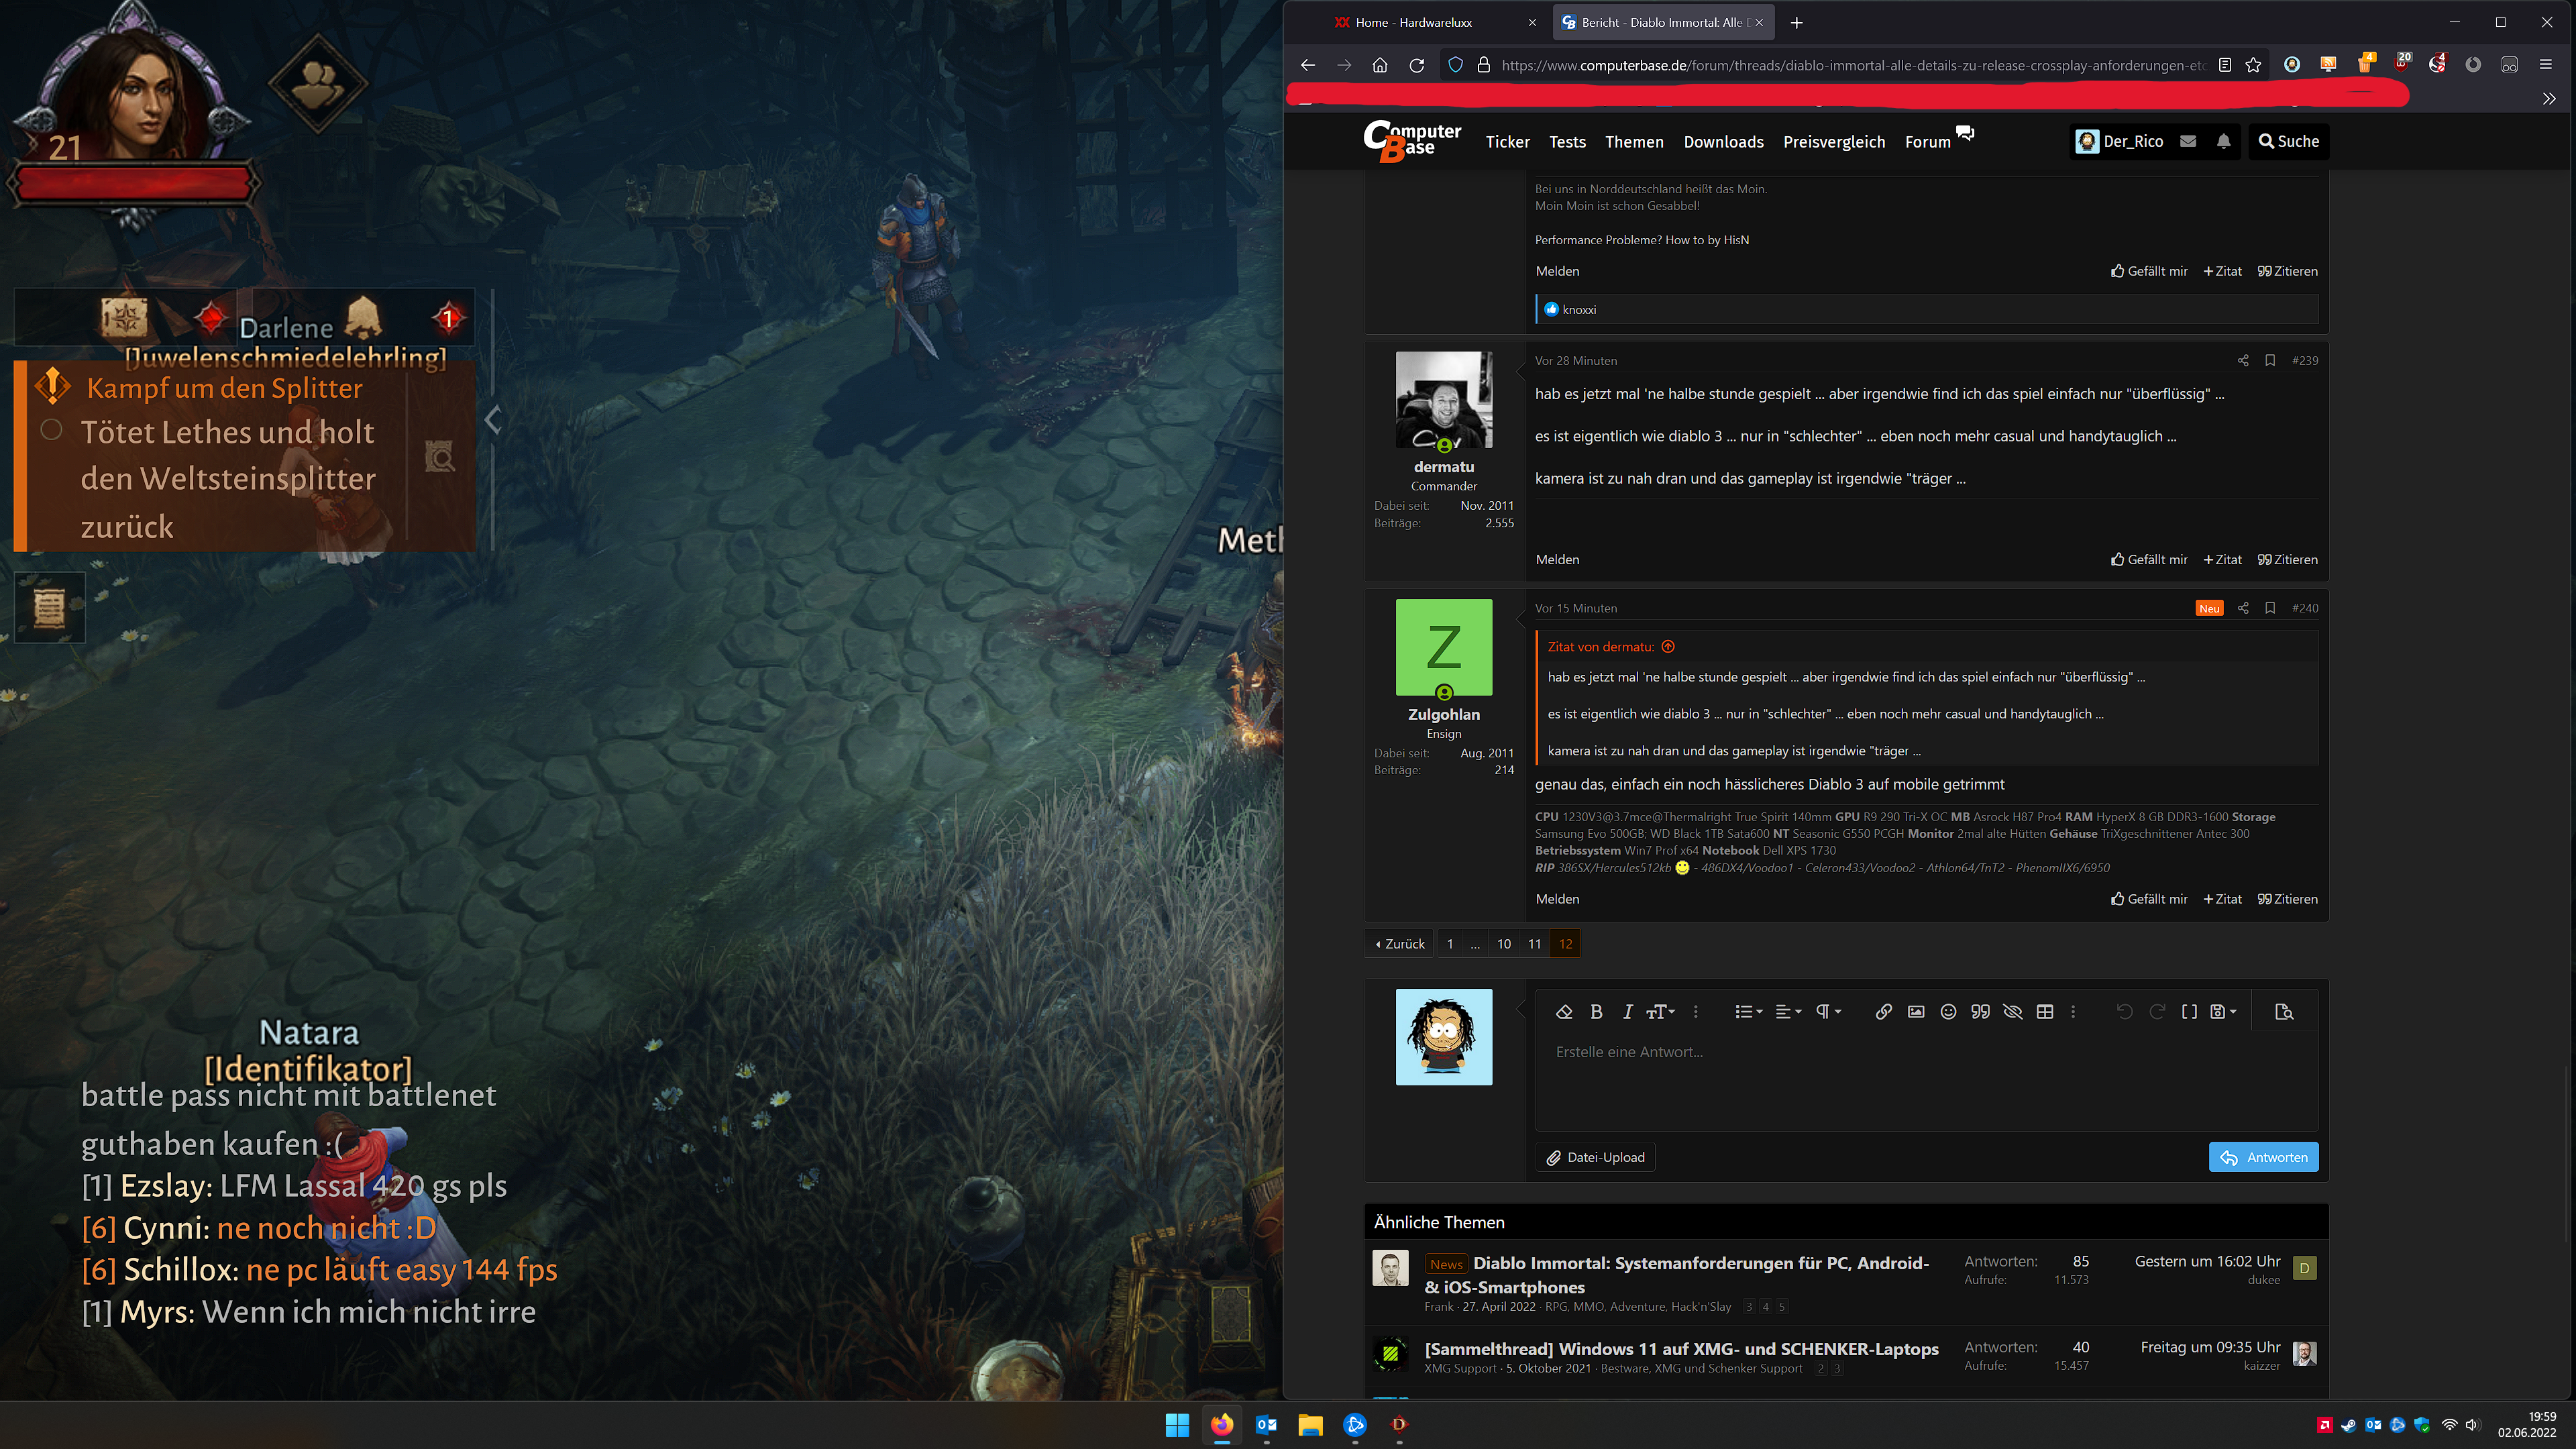Click the remove formatting eraser icon
Image resolution: width=2576 pixels, height=1449 pixels.
pos(1564,1012)
